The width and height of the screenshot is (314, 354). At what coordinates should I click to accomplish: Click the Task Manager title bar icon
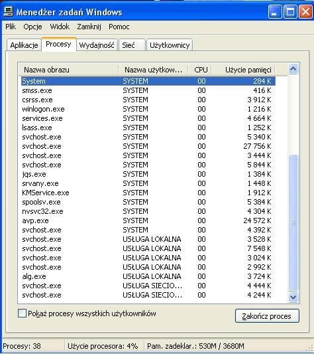point(8,11)
